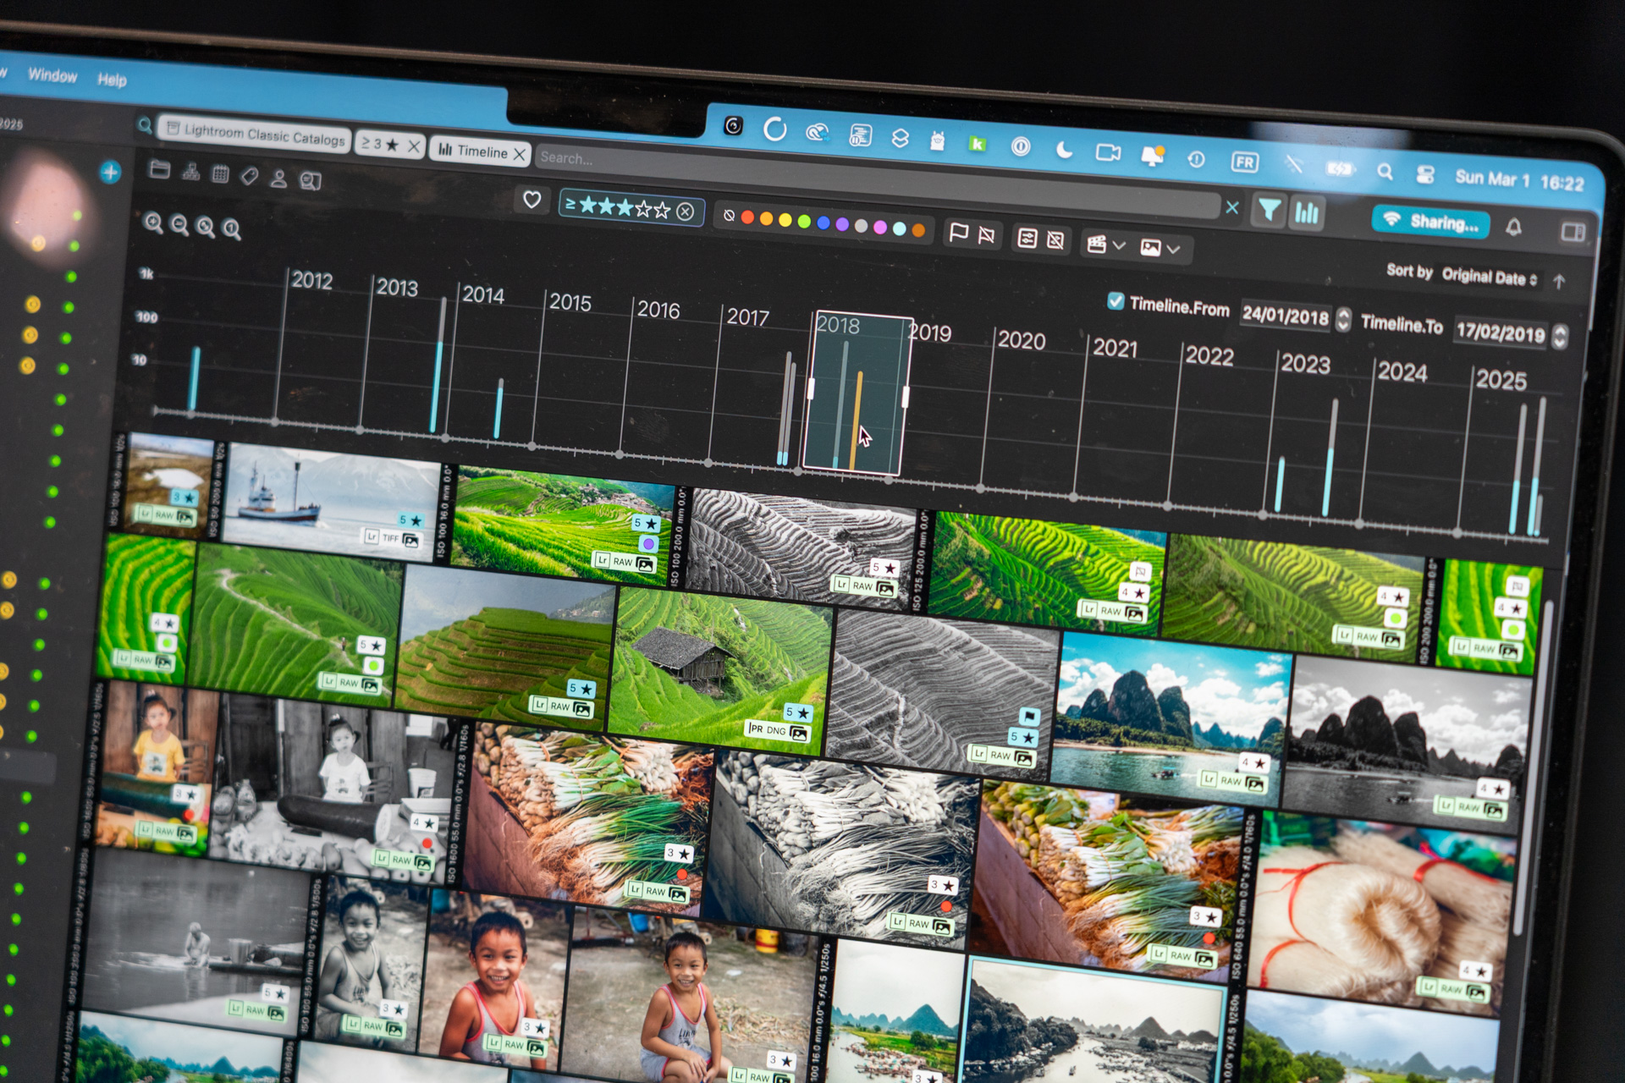This screenshot has width=1625, height=1083.
Task: Open the Sort by Original Date dropdown
Action: point(1488,278)
